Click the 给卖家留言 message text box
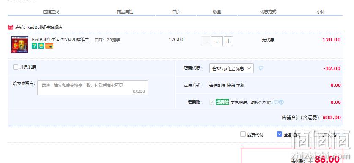 click(x=93, y=87)
